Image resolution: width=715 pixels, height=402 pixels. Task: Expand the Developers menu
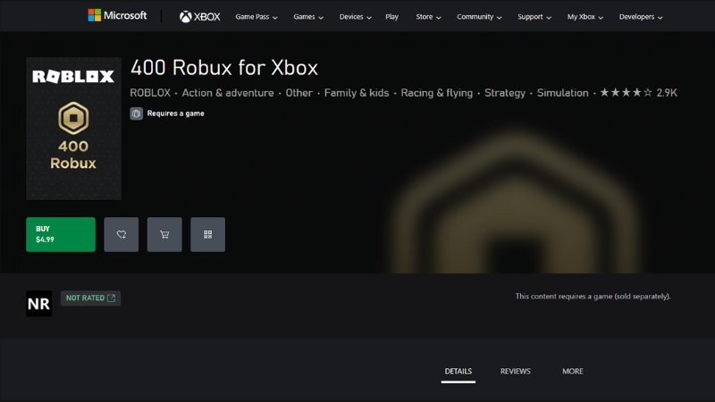[641, 17]
